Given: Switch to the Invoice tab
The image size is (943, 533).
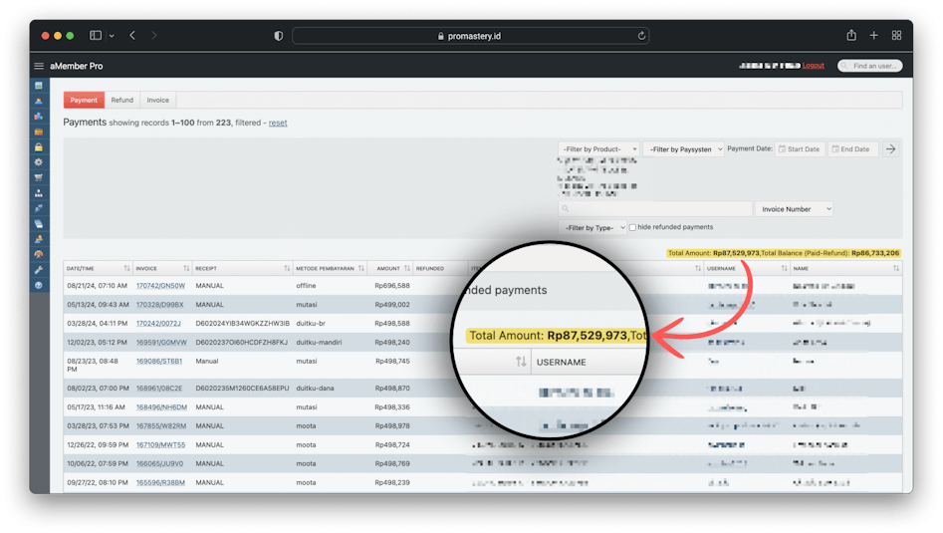Looking at the screenshot, I should click(157, 100).
